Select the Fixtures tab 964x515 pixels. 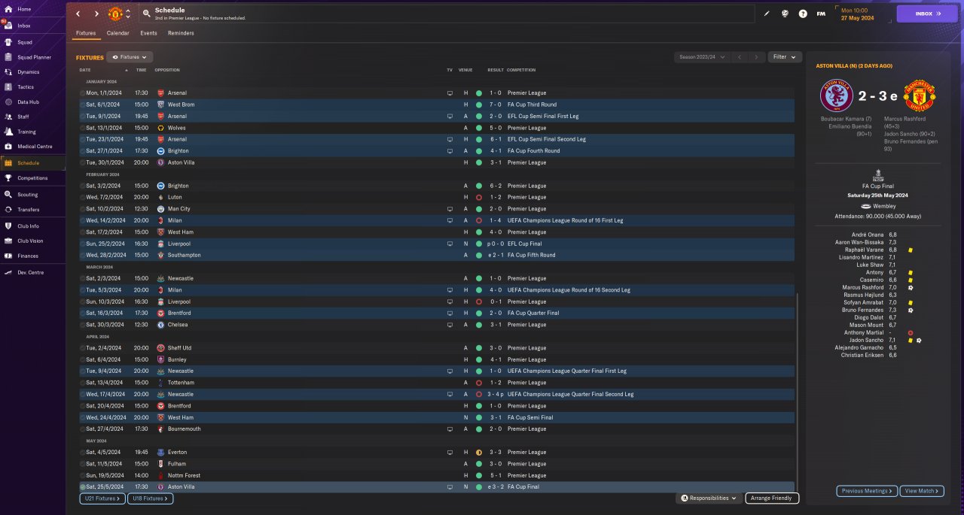point(86,33)
